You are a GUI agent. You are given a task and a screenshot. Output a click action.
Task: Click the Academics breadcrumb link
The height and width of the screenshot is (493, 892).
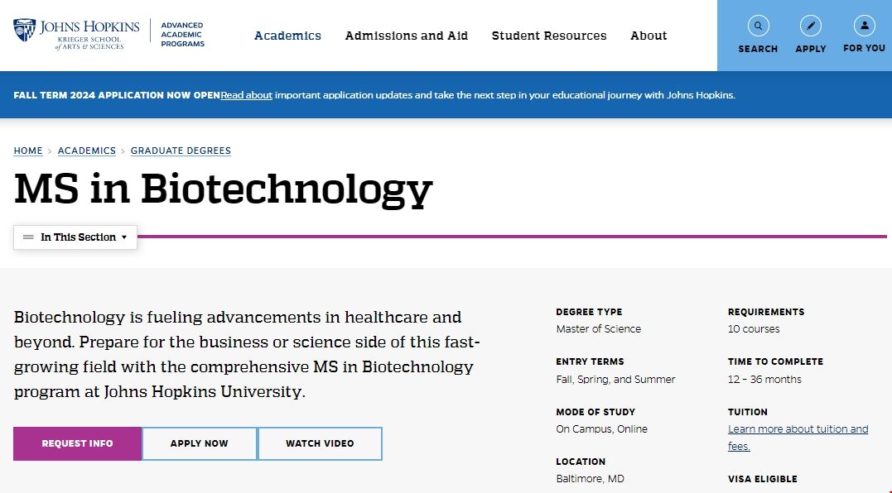86,151
